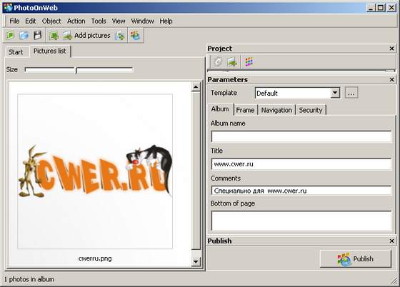
Task: Click the publish globe icon in main toolbar
Action: click(135, 36)
